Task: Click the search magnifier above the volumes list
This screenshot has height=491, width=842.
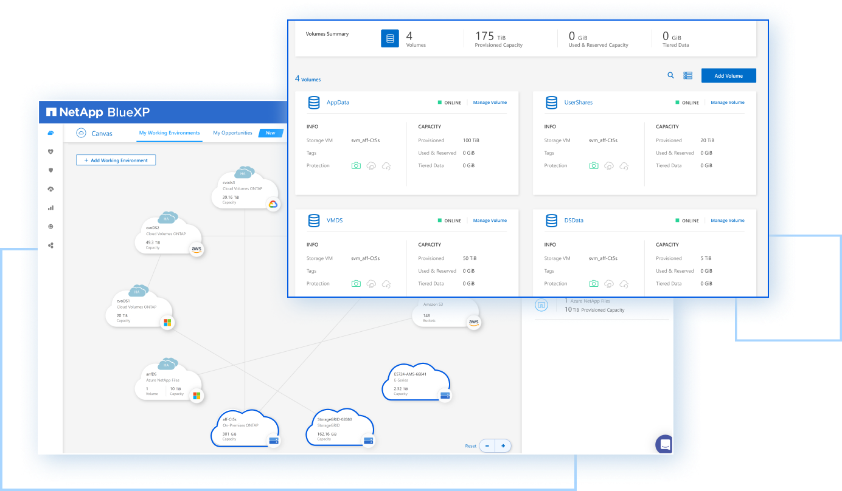Action: (x=670, y=75)
